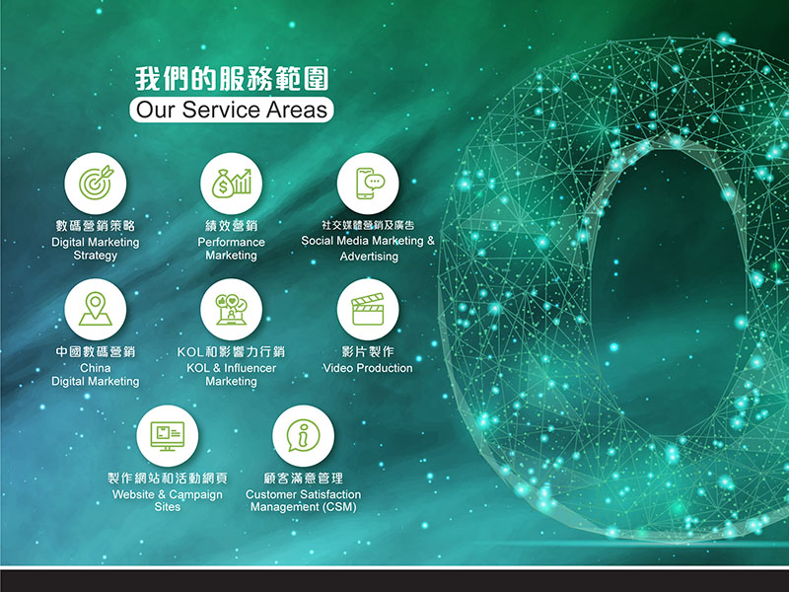The width and height of the screenshot is (789, 592).
Task: Click the China Digital Marketing map pin icon
Action: point(95,309)
